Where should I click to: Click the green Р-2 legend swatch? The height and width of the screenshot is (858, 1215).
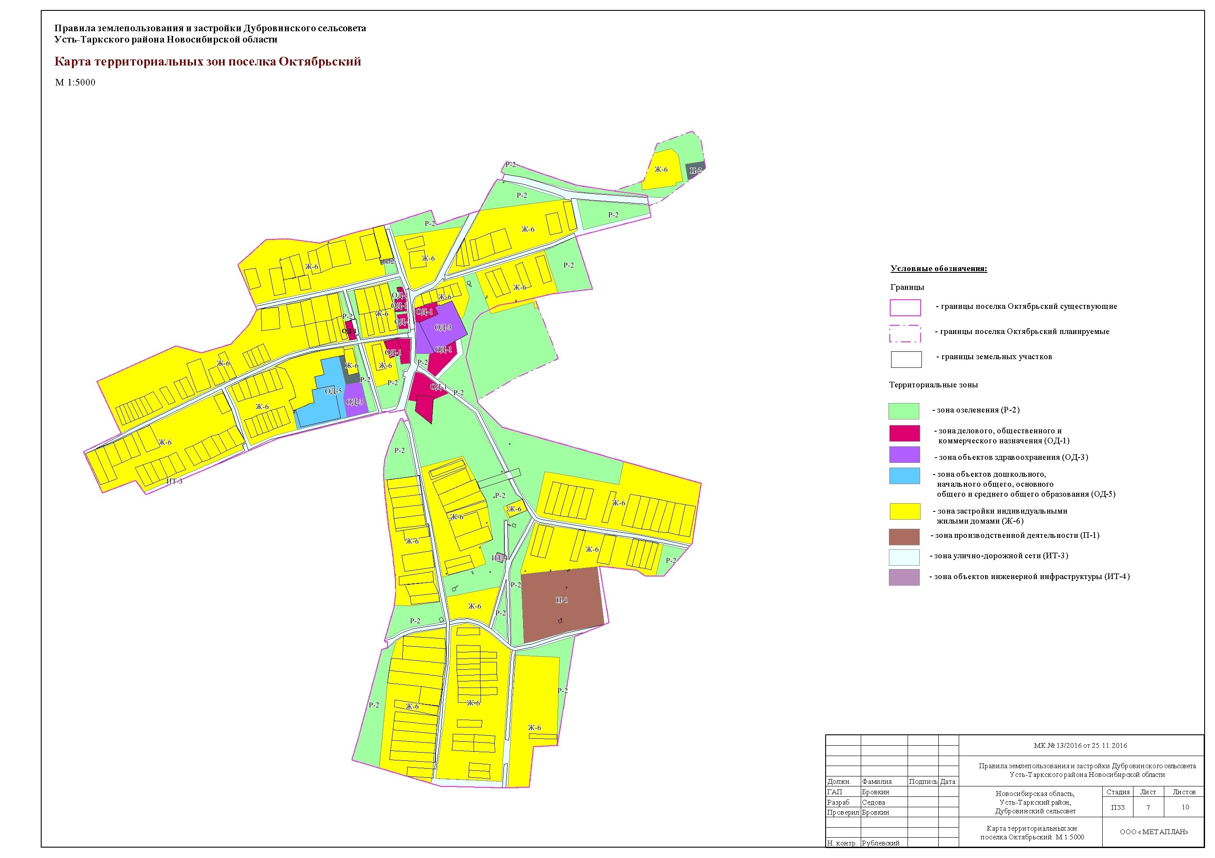(x=904, y=411)
